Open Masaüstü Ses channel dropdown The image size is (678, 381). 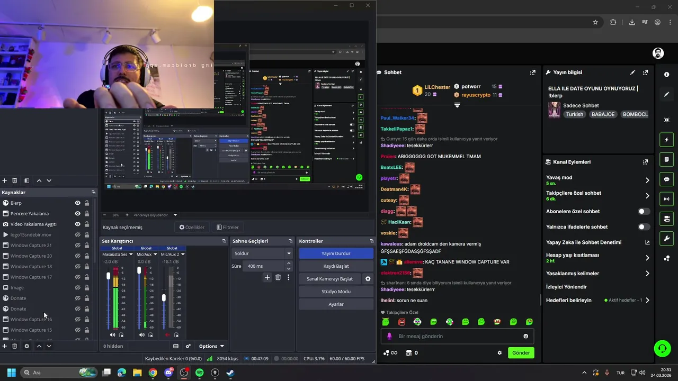[118, 255]
